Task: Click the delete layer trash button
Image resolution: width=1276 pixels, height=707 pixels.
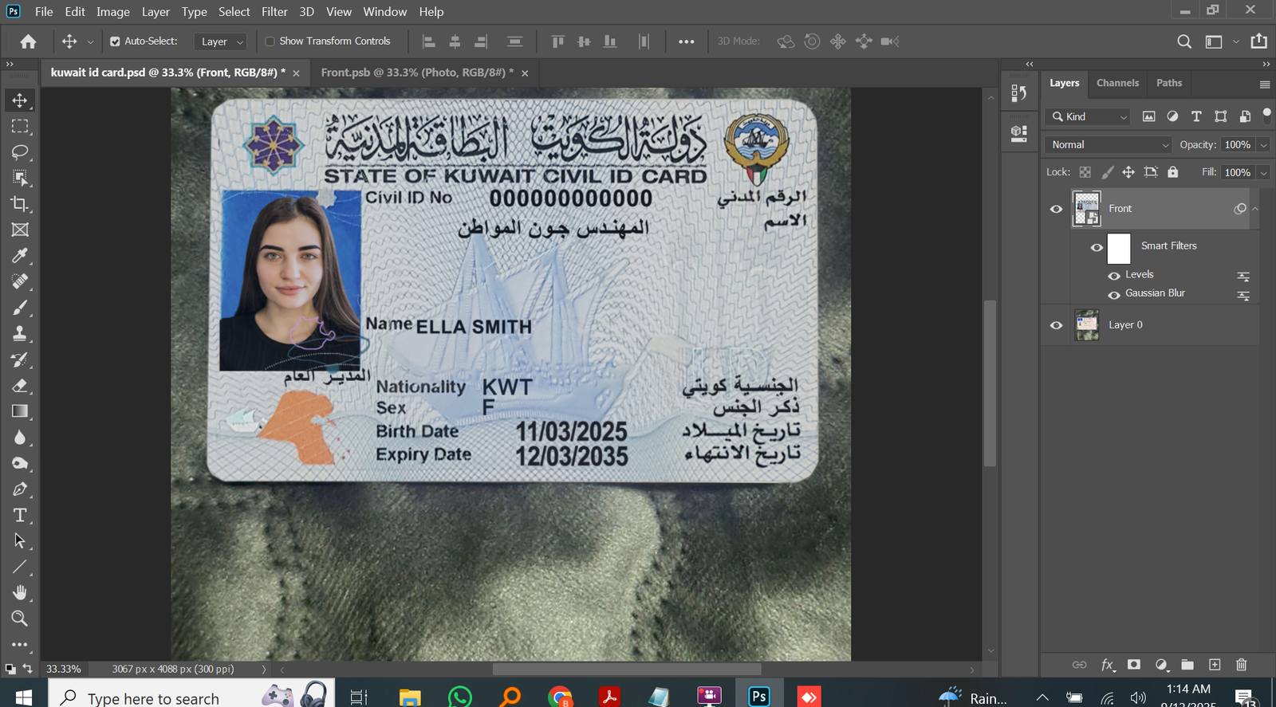Action: (1241, 665)
